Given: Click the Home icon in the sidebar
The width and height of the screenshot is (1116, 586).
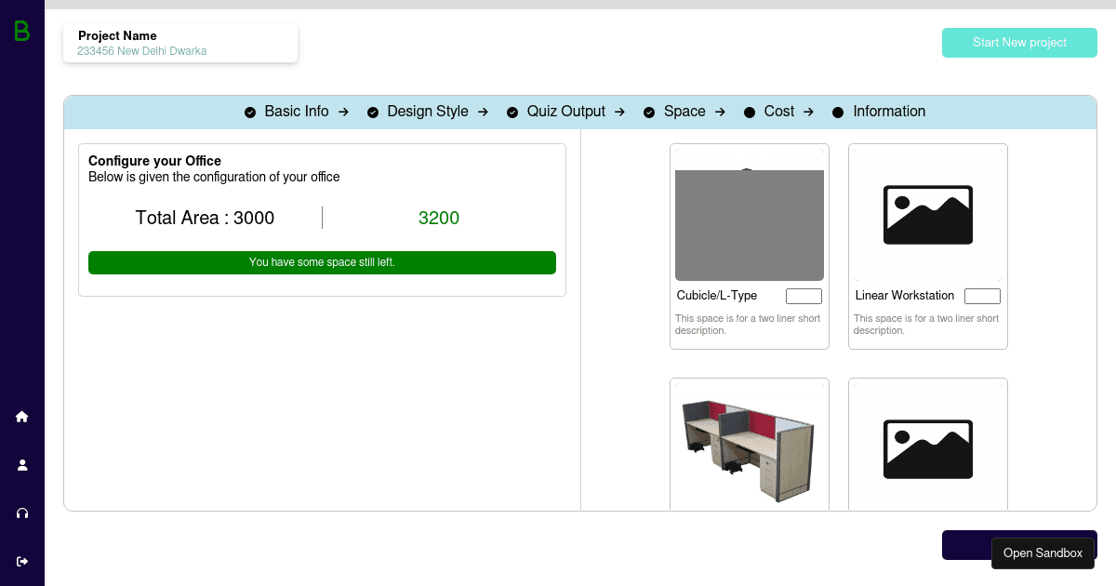Looking at the screenshot, I should tap(21, 417).
